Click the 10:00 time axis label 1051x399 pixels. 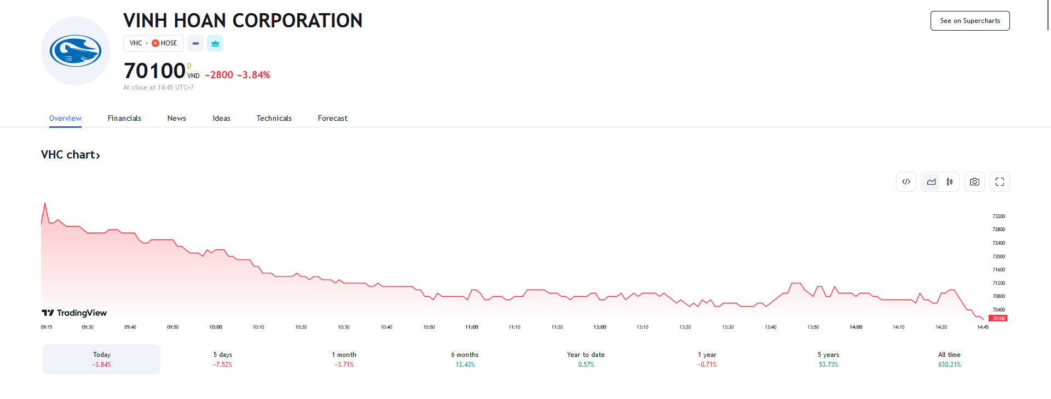[216, 327]
